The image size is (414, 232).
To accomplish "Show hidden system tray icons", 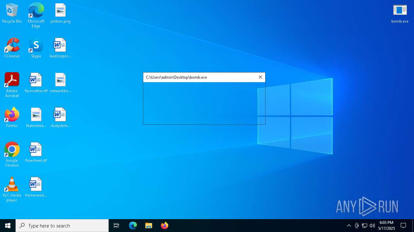I will [x=349, y=226].
